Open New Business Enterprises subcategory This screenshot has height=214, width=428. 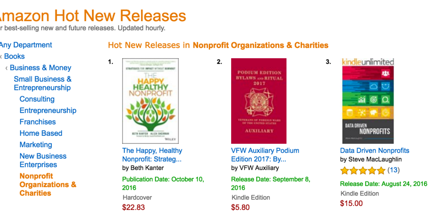click(43, 160)
